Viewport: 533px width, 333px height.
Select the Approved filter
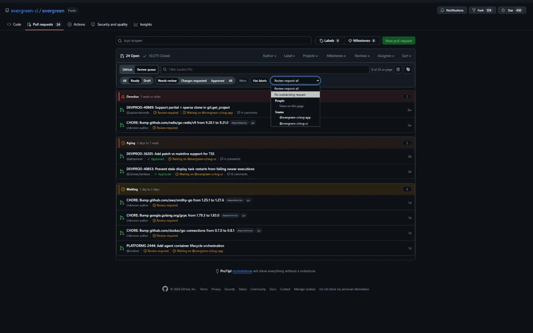217,81
